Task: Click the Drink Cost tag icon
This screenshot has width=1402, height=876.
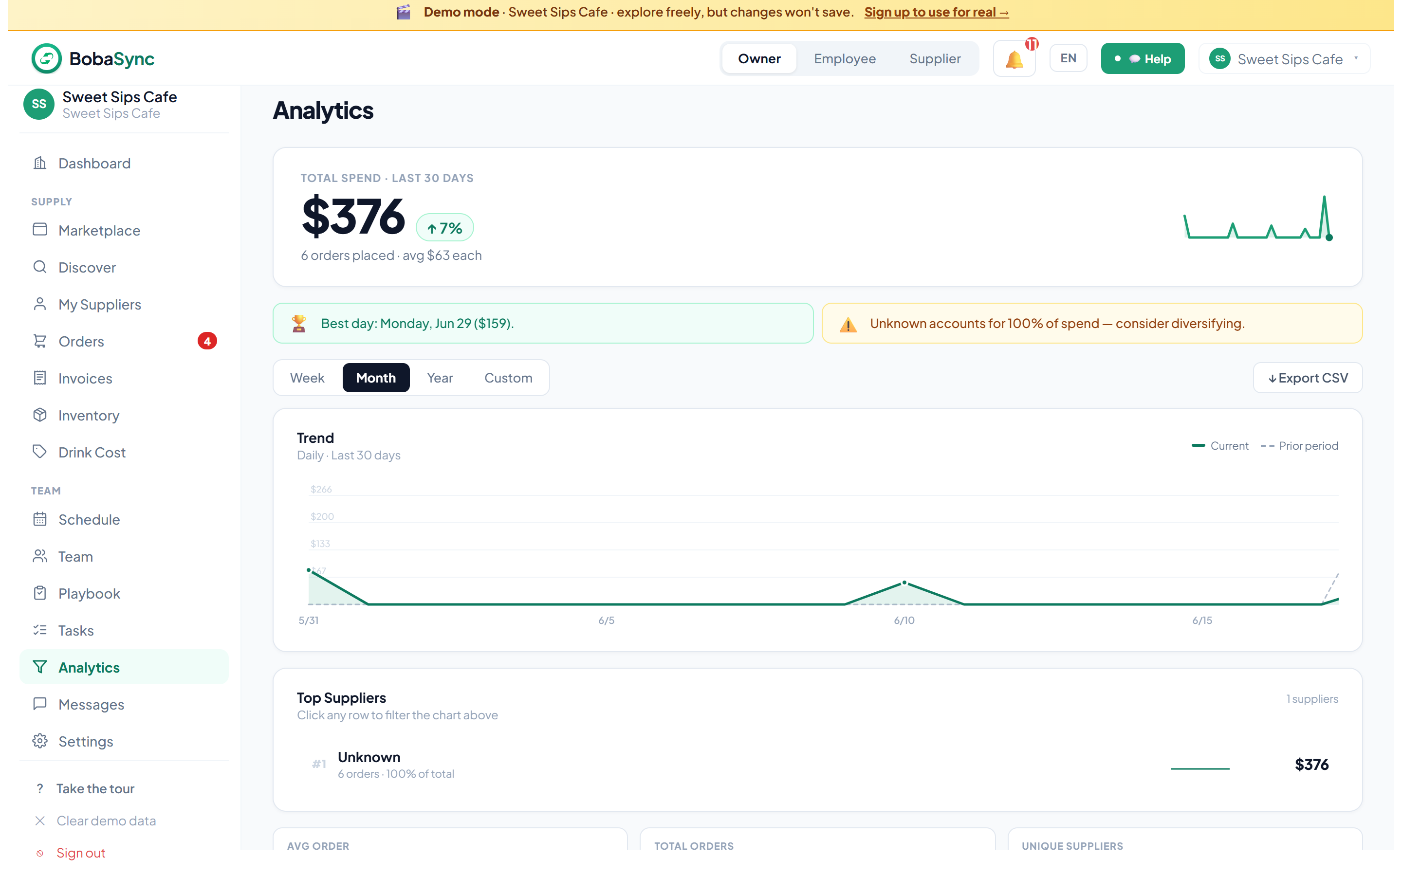Action: click(39, 452)
